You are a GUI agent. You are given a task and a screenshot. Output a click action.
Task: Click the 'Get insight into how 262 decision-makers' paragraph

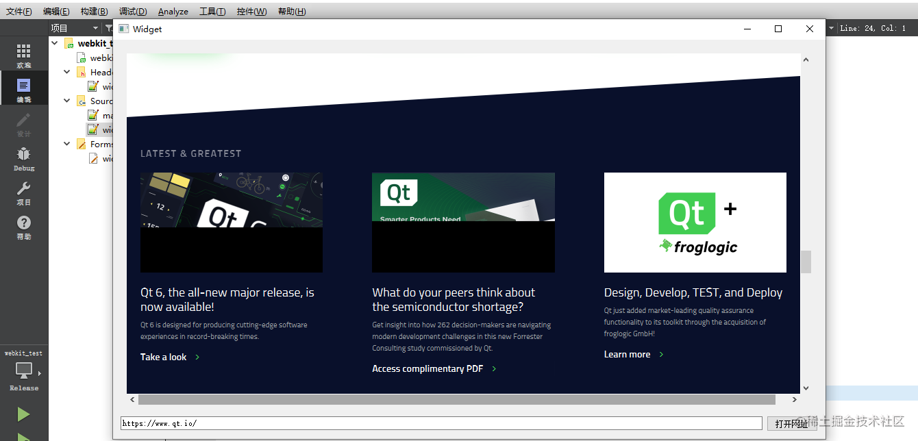(462, 336)
